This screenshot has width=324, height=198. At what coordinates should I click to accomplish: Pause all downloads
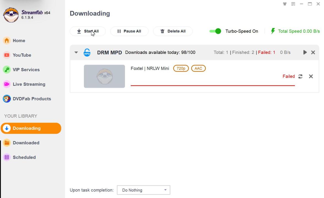(x=129, y=31)
